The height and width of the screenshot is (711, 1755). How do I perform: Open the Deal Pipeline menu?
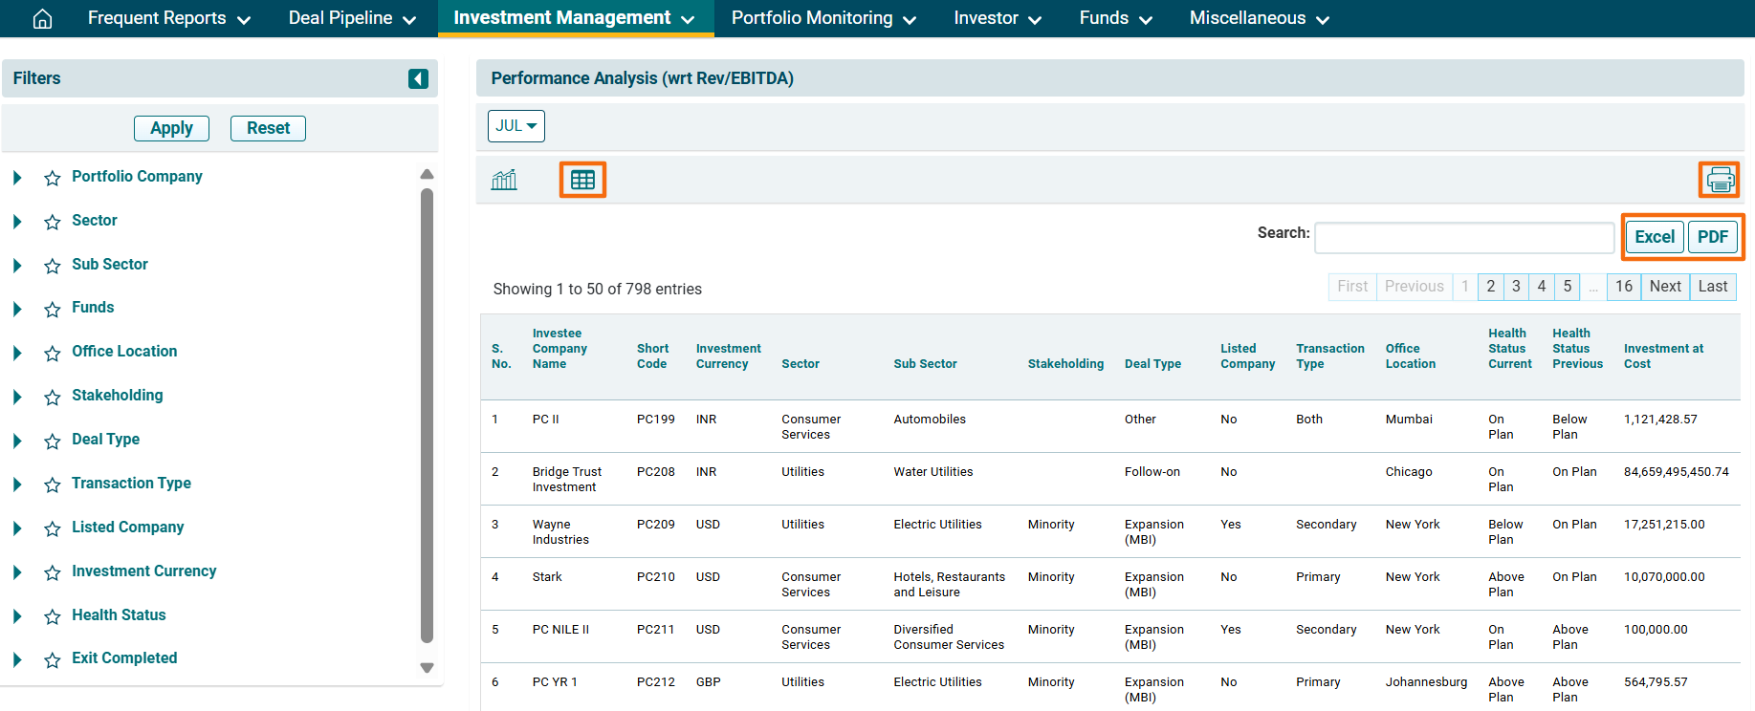352,18
